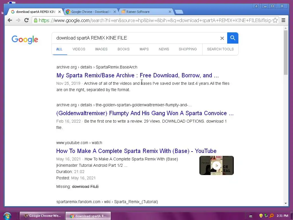This screenshot has height=220, width=293.
Task: Click the green padlock security icon
Action: point(35,20)
